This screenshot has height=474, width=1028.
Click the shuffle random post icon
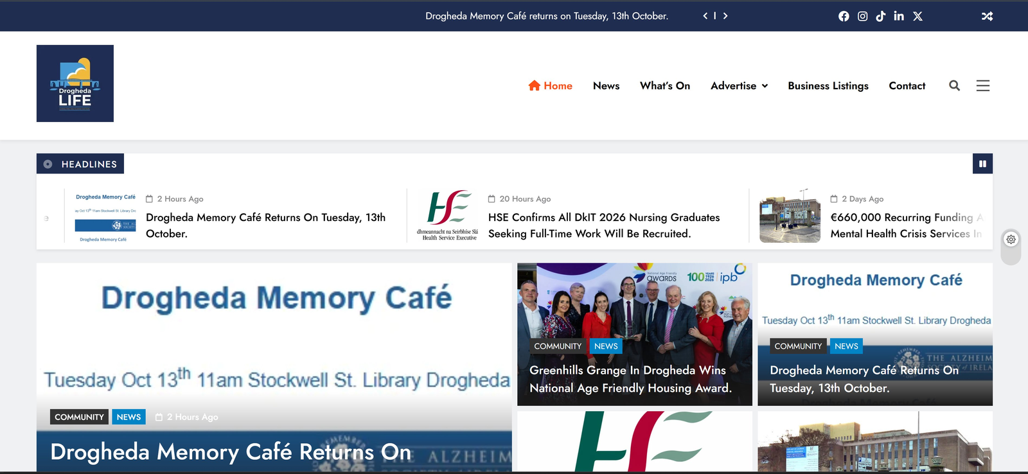987,16
